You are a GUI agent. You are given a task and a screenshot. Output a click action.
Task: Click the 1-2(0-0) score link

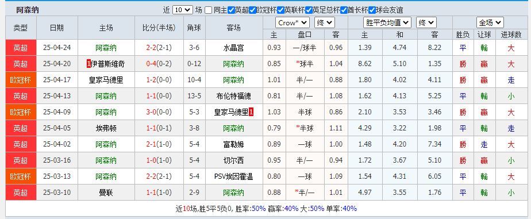click(159, 80)
